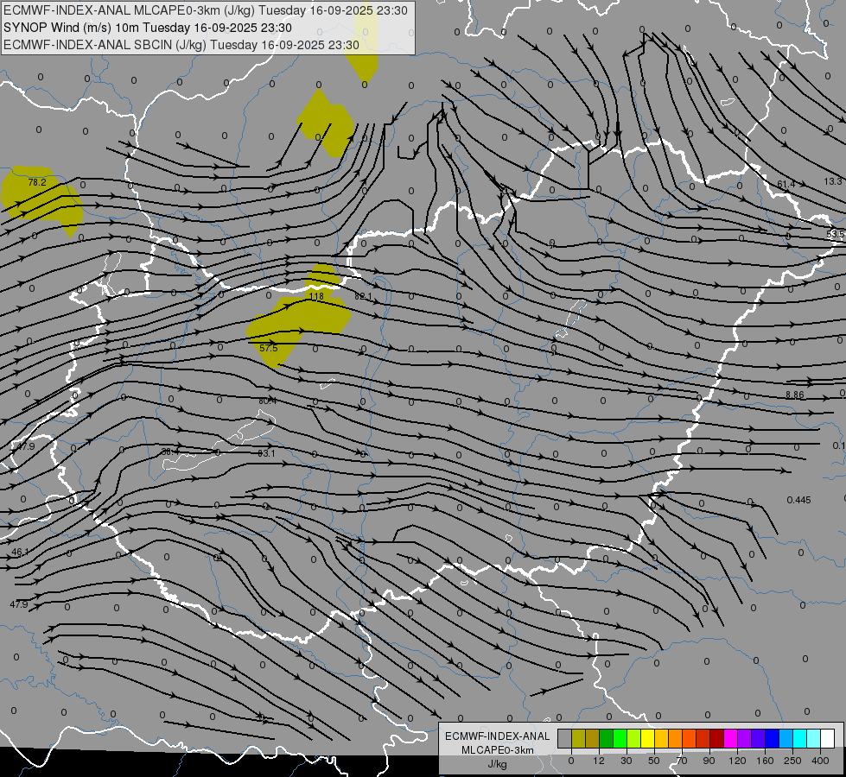Click the map value '8.86'

[795, 395]
